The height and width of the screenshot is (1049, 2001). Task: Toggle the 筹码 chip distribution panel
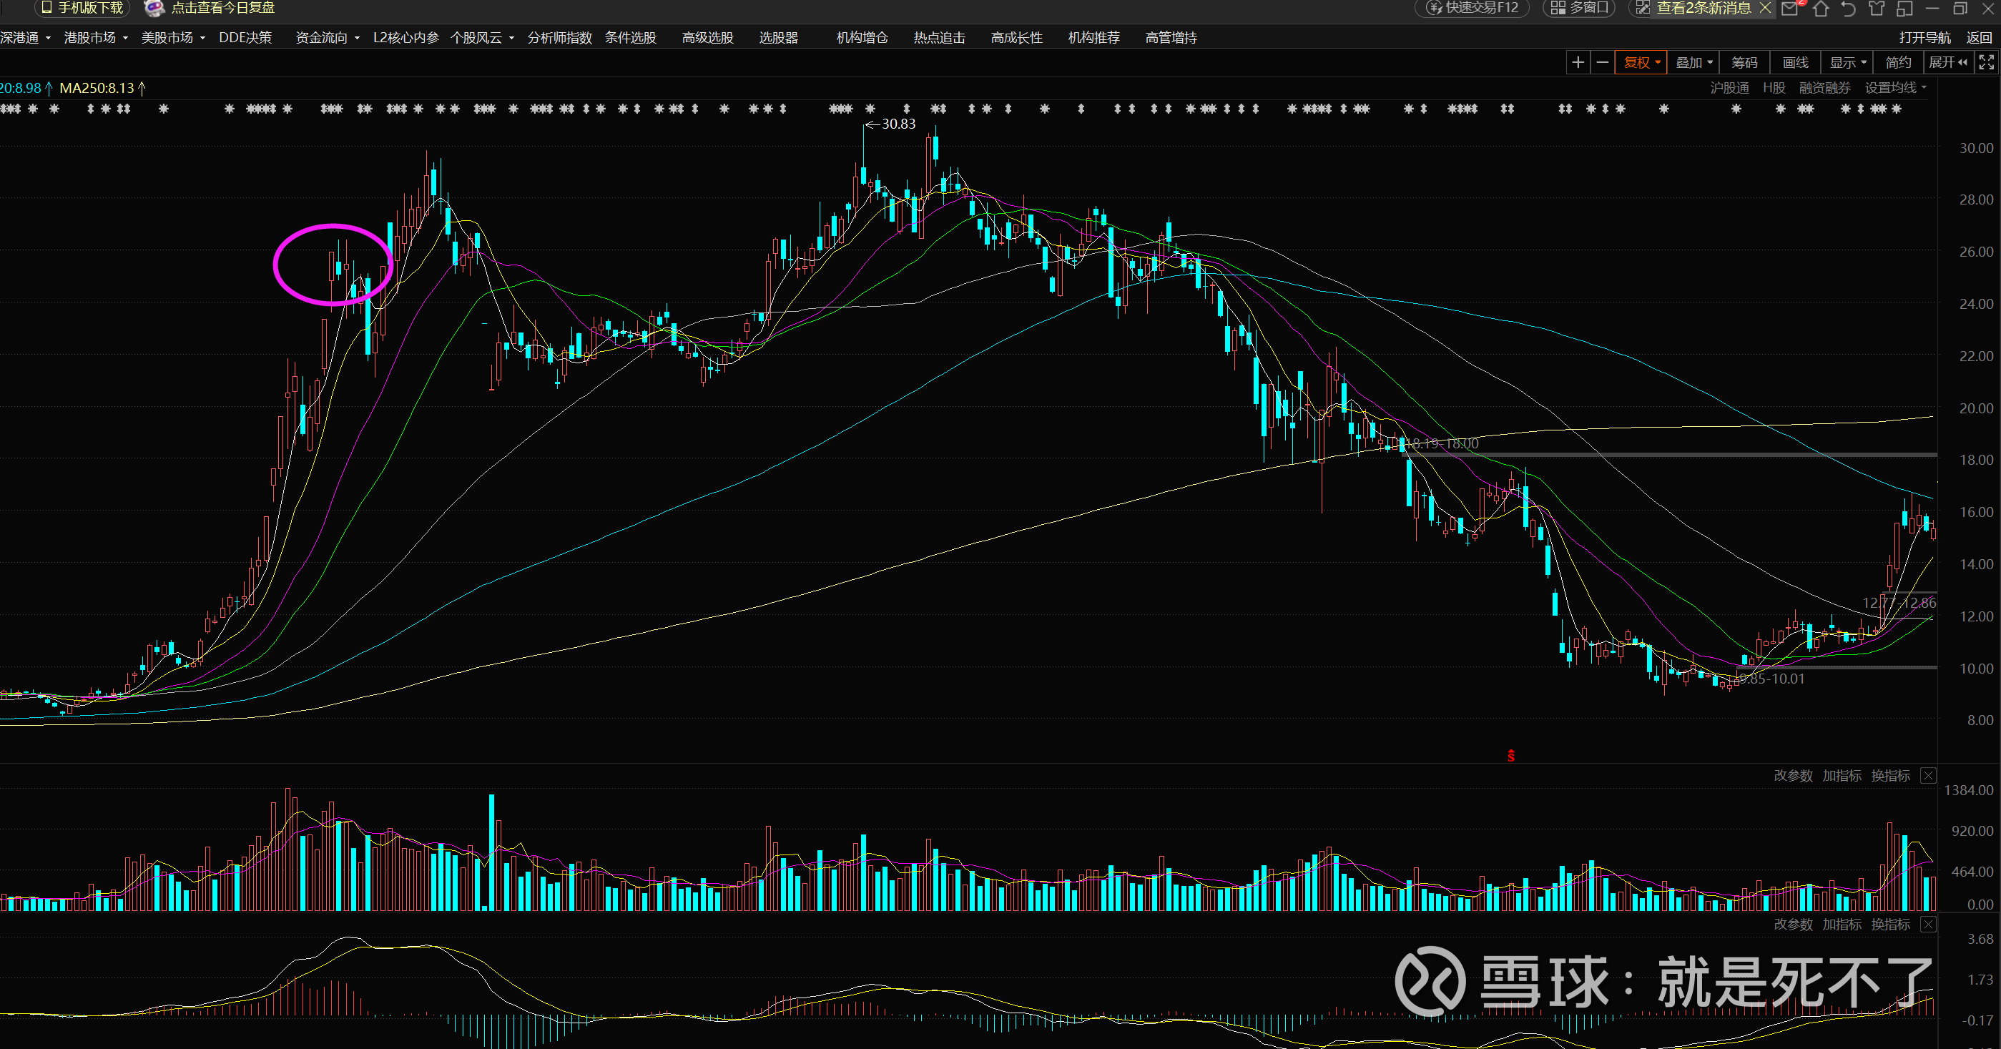1744,63
